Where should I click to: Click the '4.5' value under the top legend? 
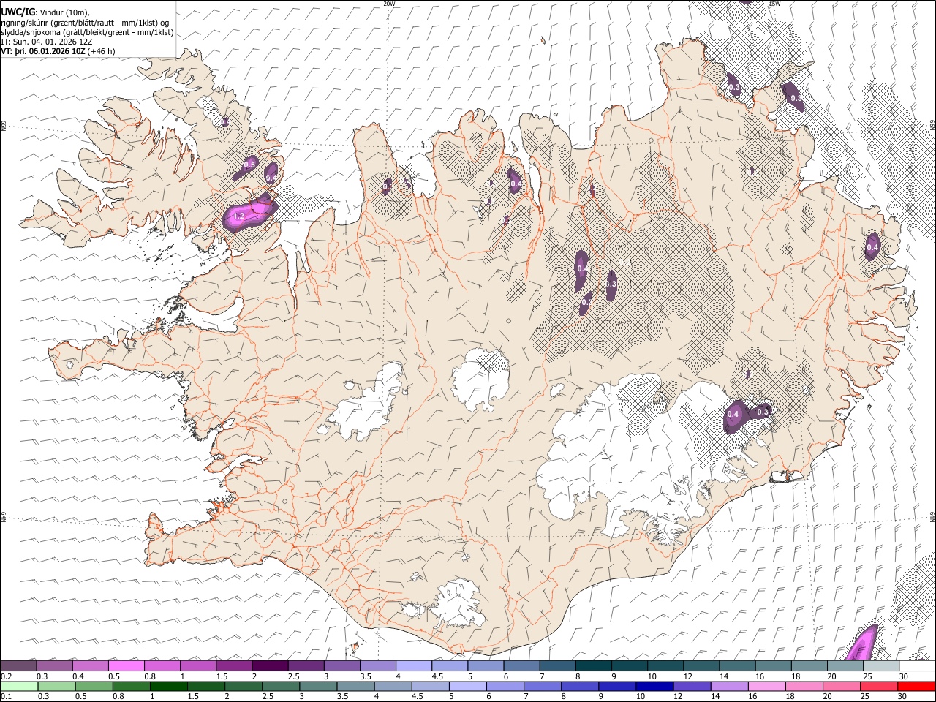pos(437,676)
